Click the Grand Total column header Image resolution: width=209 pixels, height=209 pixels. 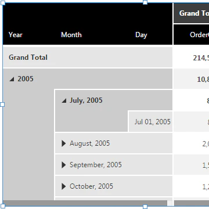191,13
